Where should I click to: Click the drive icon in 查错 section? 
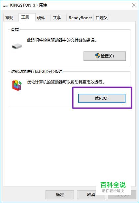[17, 46]
